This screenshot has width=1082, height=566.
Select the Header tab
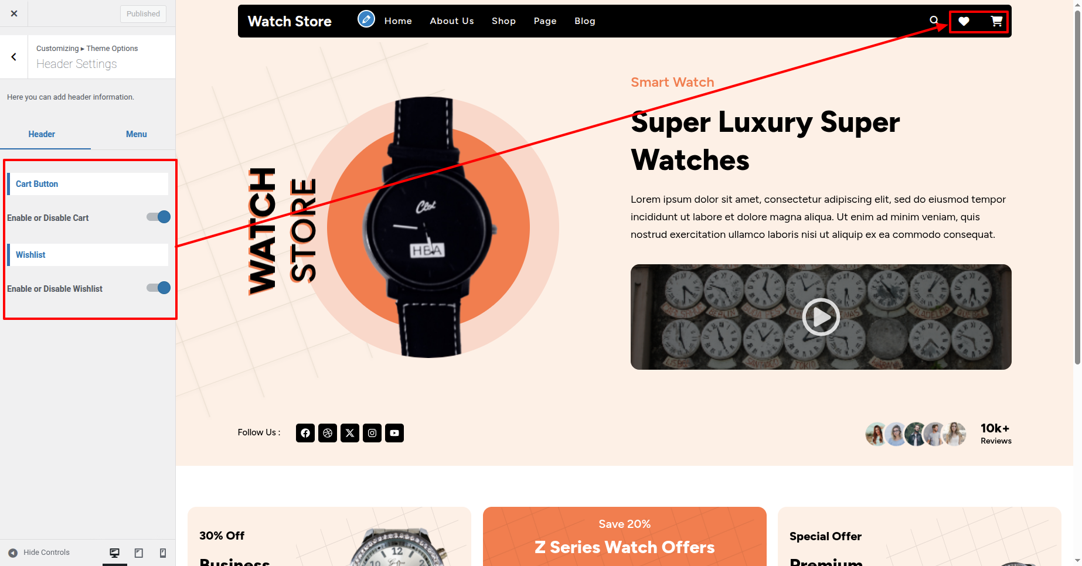(42, 134)
